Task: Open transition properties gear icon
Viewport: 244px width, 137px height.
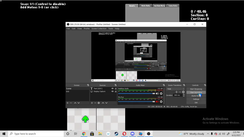Action: click(x=183, y=92)
